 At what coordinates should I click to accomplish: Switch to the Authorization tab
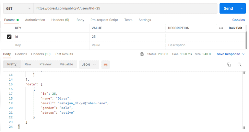[x=35, y=20]
